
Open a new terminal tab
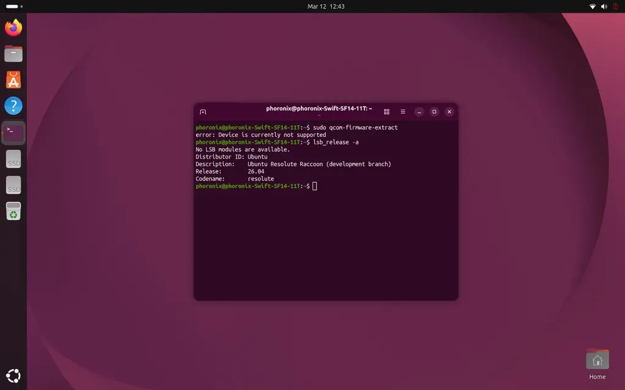(203, 112)
